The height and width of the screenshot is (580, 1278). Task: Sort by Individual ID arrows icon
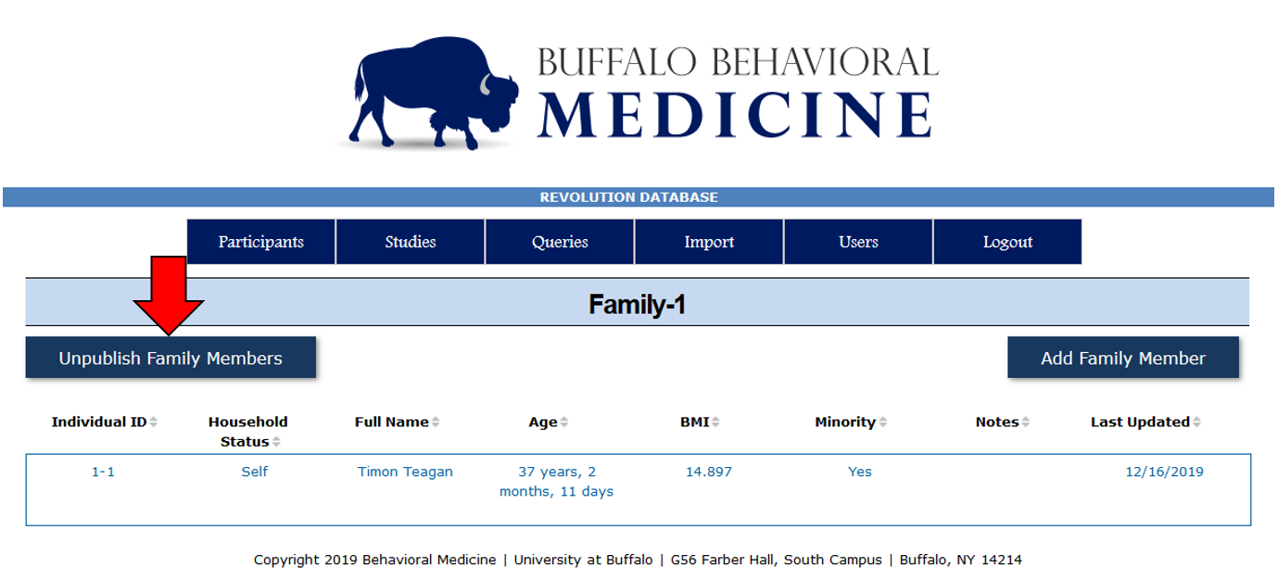(x=154, y=422)
